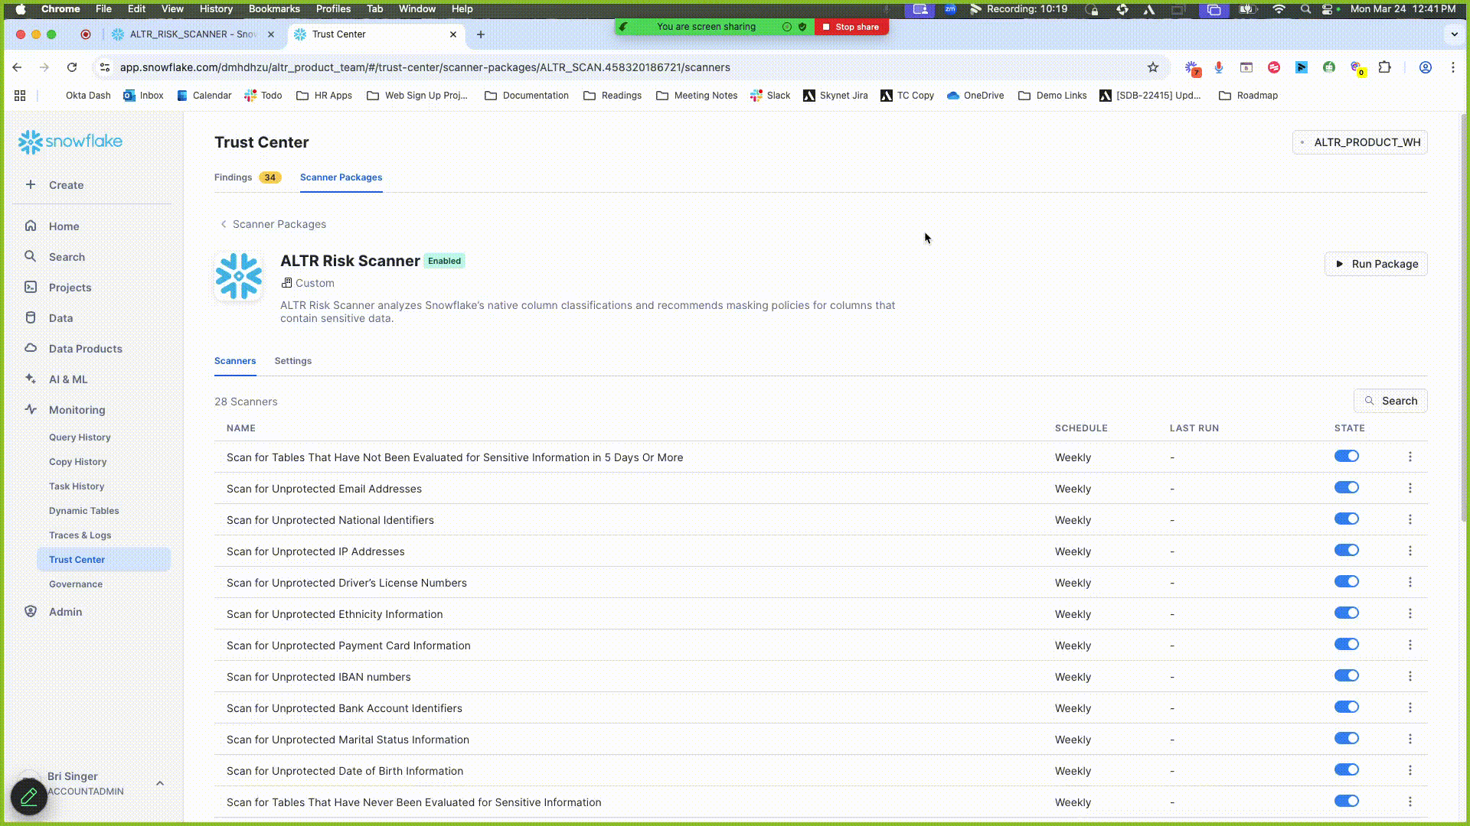Disable the Scan for Unprotected IBAN numbers scanner
This screenshot has width=1470, height=826.
pyautogui.click(x=1347, y=675)
